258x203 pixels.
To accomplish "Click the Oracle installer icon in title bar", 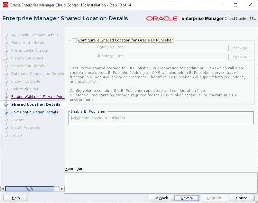I will coord(5,5).
